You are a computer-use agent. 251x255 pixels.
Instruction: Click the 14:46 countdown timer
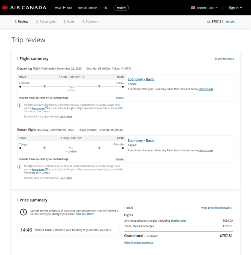(26, 230)
